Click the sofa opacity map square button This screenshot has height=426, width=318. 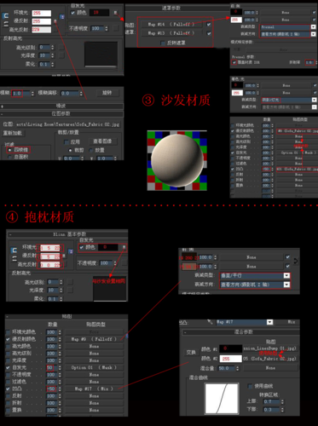116,28
